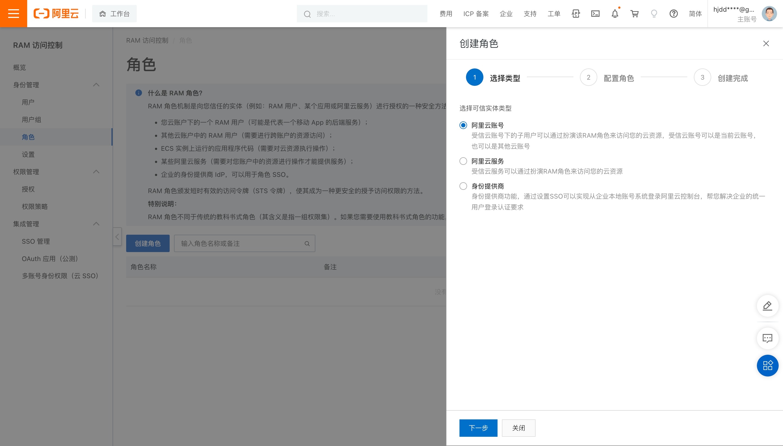Collapse the left sidebar with arrow handle
Image resolution: width=783 pixels, height=446 pixels.
[x=117, y=237]
